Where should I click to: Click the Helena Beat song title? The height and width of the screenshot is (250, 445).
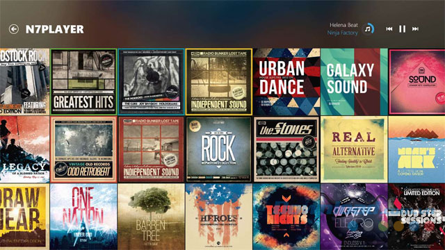point(343,25)
